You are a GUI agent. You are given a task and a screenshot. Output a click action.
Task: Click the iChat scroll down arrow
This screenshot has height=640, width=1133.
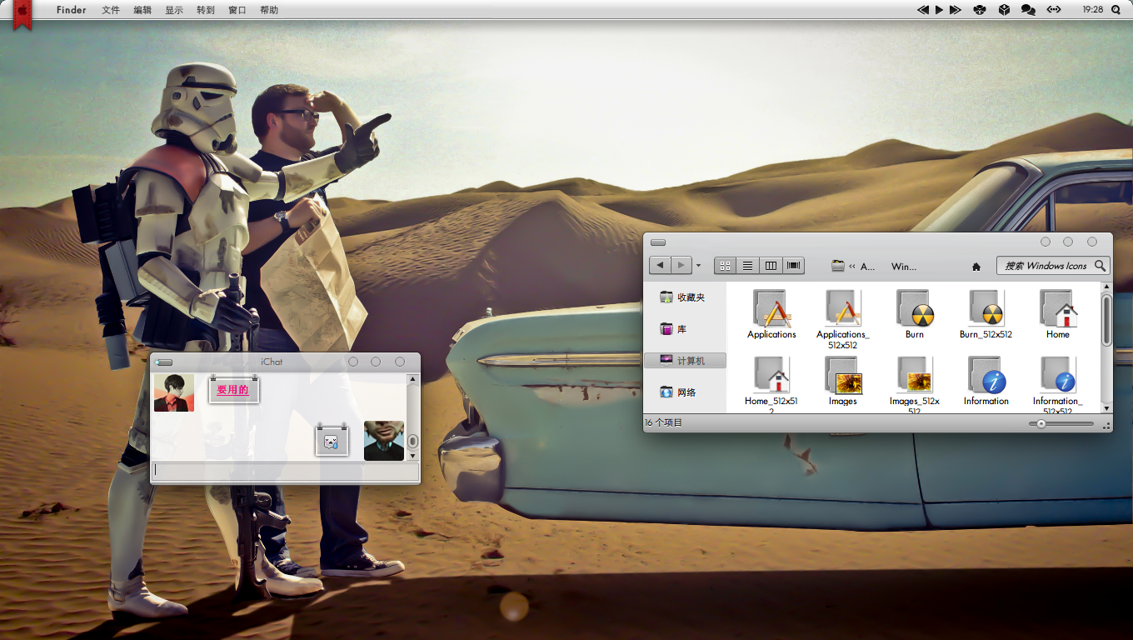tap(412, 456)
